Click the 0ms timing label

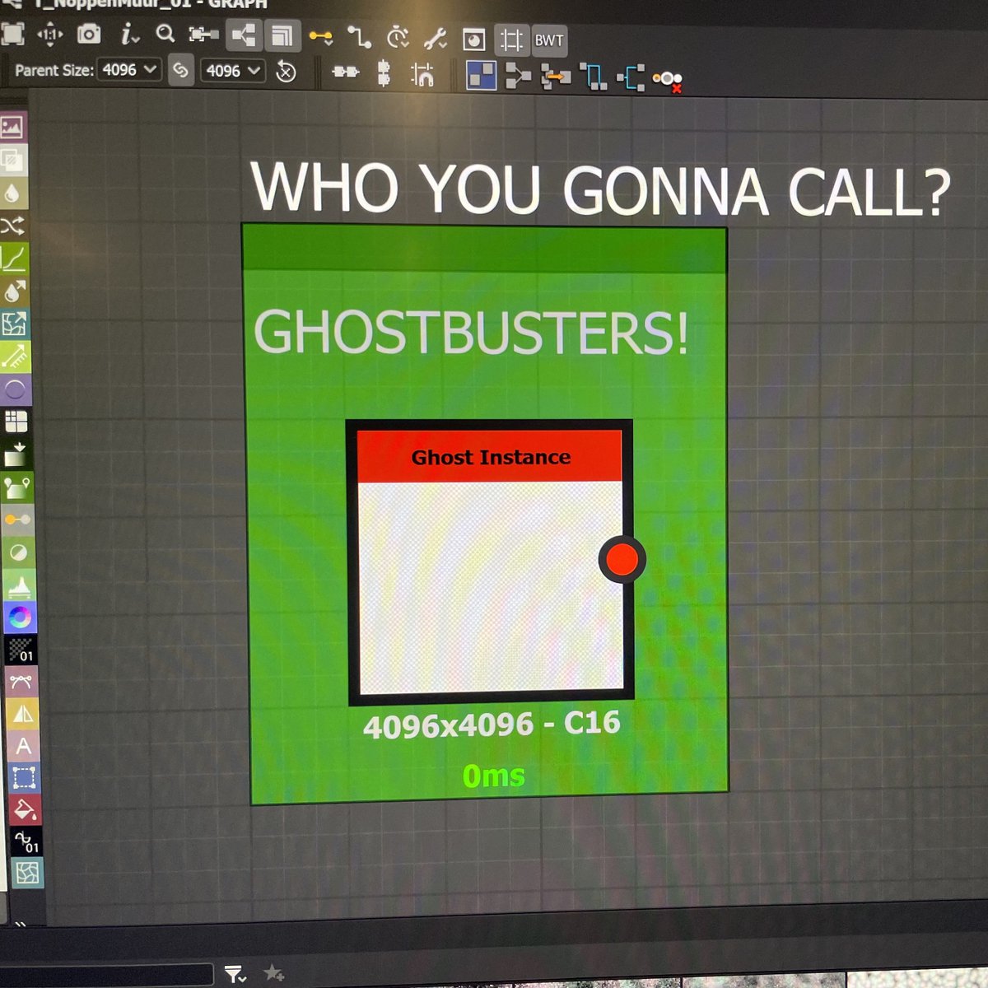[x=494, y=776]
